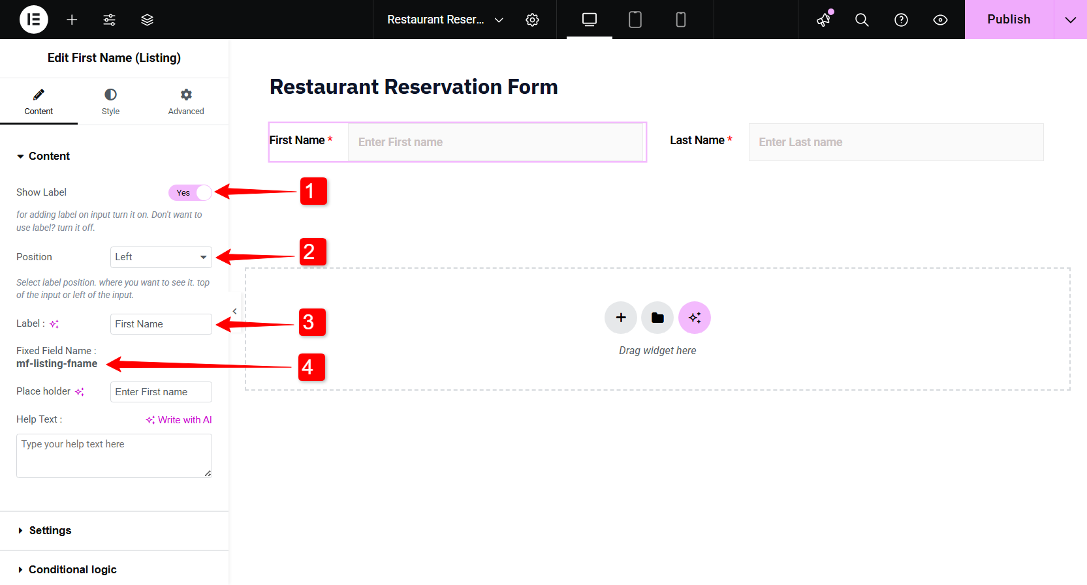Click the AI sparkle beside Label
Viewport: 1087px width, 585px height.
click(54, 324)
